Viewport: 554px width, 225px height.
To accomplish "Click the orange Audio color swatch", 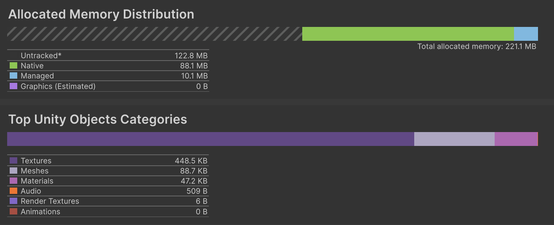I will [13, 191].
